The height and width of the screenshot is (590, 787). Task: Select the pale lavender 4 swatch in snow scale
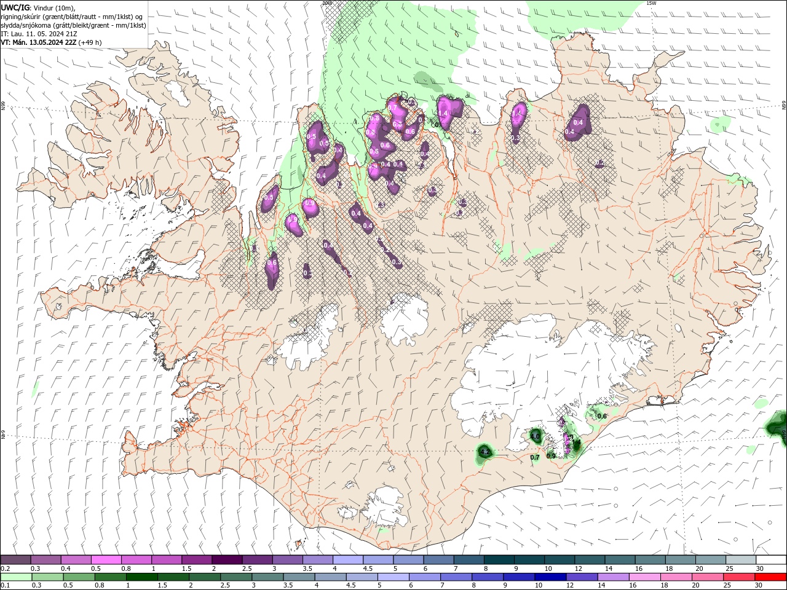click(347, 560)
